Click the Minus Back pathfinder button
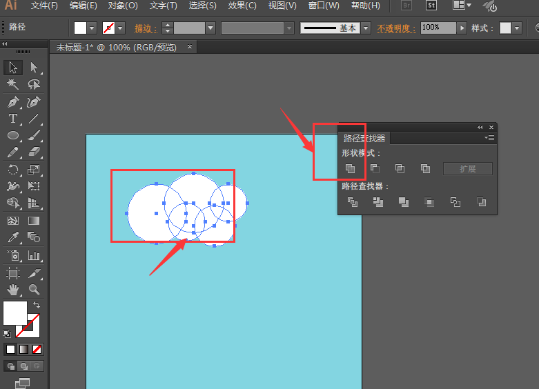 [481, 202]
